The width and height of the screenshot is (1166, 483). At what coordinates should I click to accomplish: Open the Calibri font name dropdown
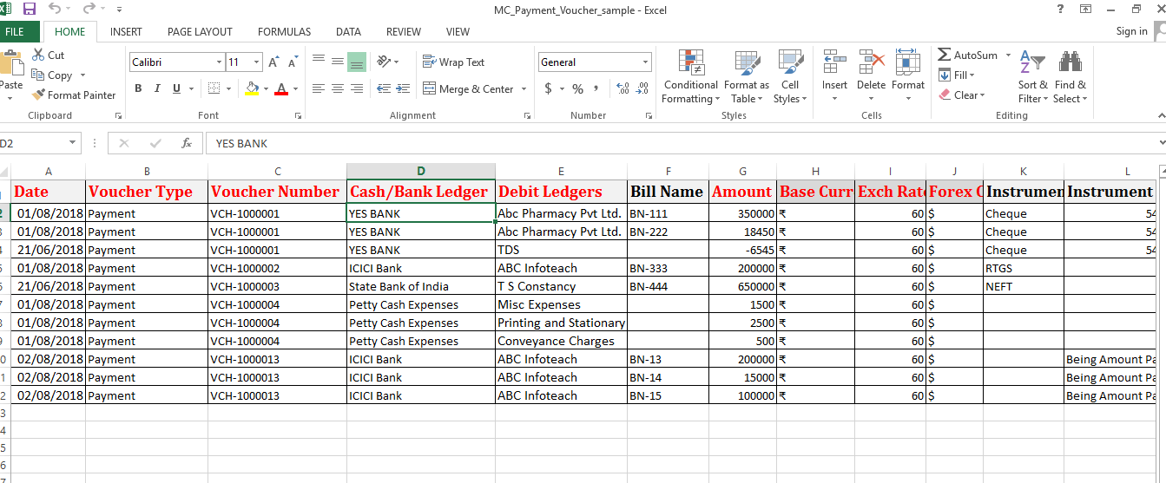(x=219, y=62)
